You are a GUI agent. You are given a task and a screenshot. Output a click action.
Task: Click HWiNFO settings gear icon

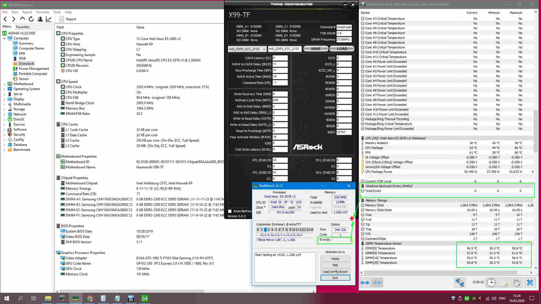tap(516, 282)
